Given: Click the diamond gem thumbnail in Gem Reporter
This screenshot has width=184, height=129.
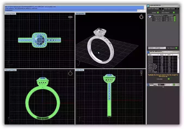Looking at the screenshot, I should pos(150,16).
